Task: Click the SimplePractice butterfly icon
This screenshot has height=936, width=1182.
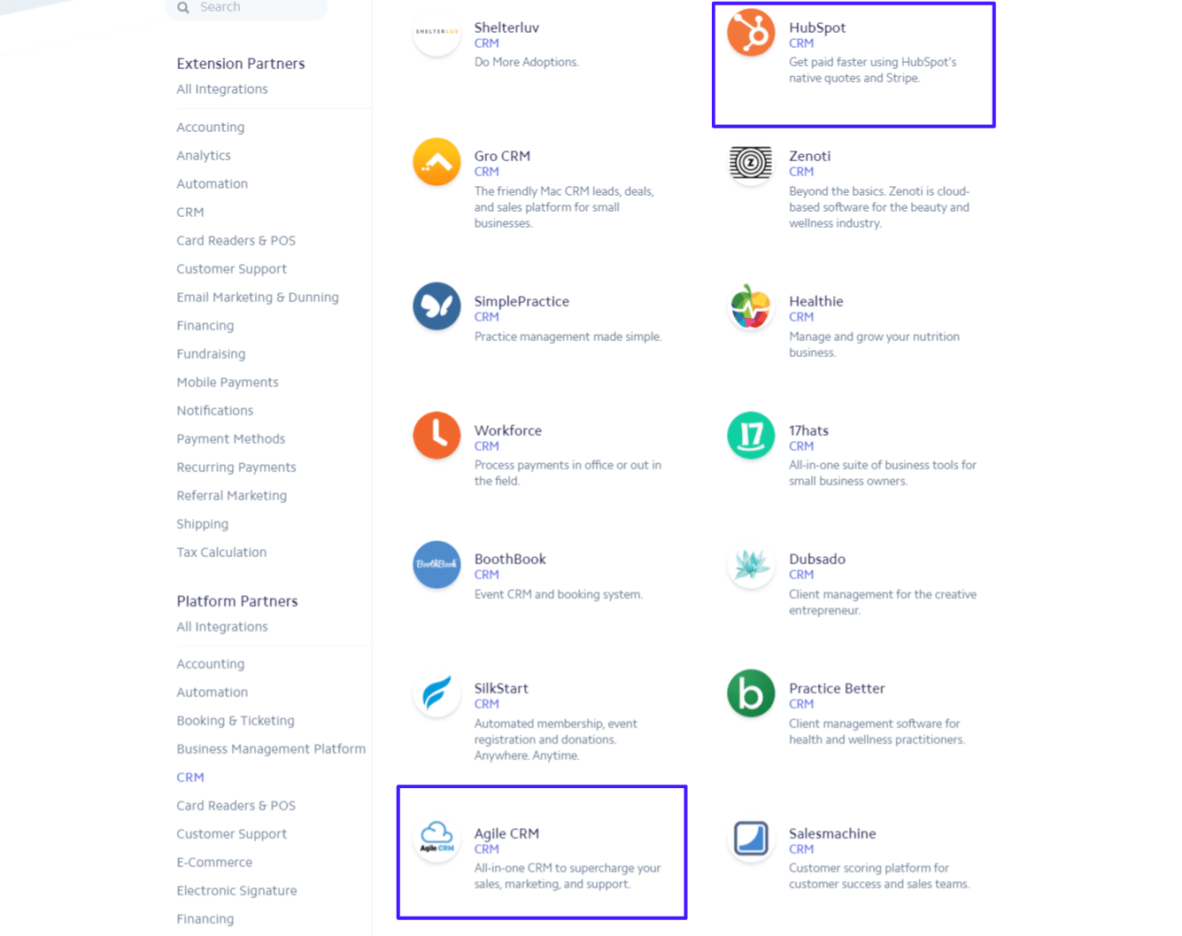Action: (x=436, y=306)
